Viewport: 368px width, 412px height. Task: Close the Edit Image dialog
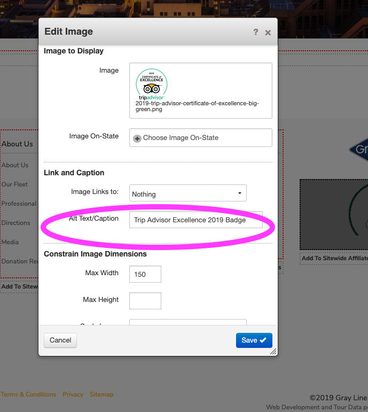[x=268, y=33]
